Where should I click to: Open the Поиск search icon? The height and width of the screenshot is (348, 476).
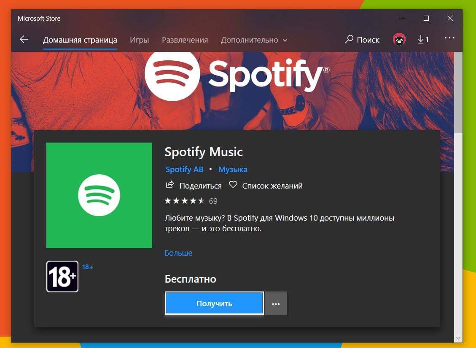[x=349, y=40]
